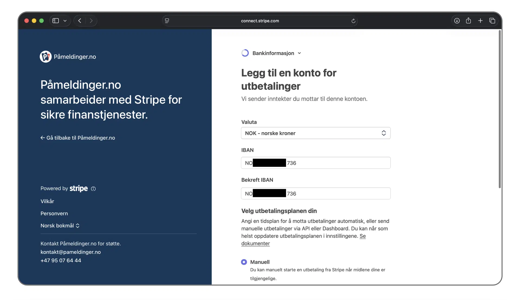Image resolution: width=520 pixels, height=300 pixels.
Task: Navigate back with the back arrow
Action: [80, 21]
